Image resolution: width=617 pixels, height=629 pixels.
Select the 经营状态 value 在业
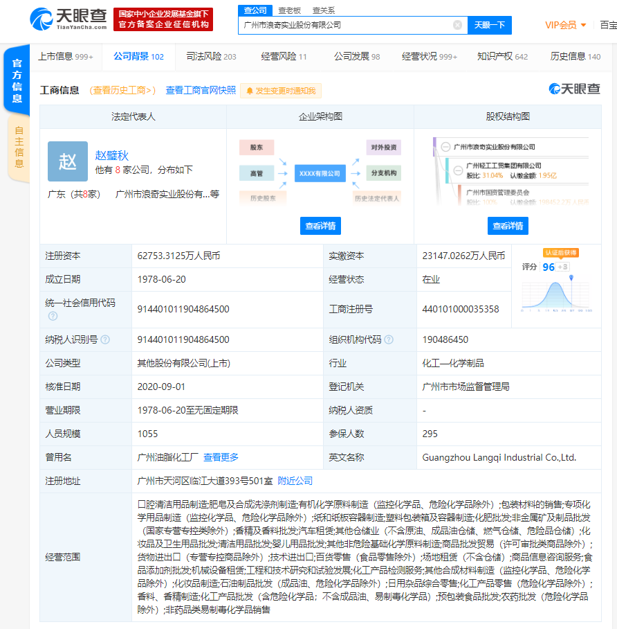coord(431,280)
